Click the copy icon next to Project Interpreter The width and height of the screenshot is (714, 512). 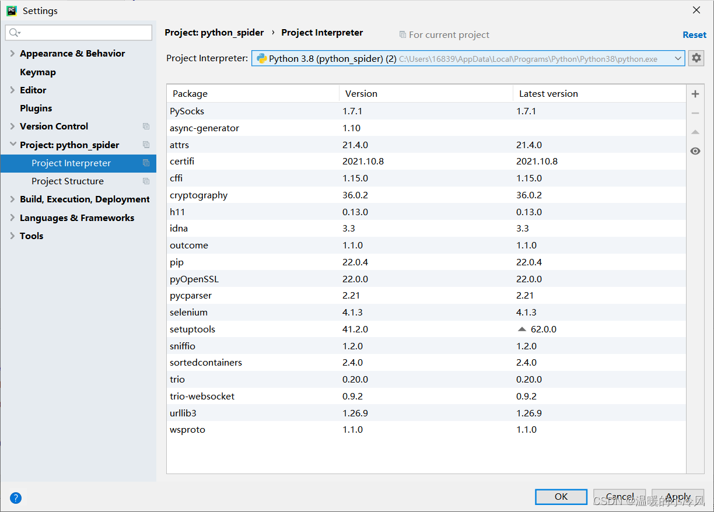[146, 163]
